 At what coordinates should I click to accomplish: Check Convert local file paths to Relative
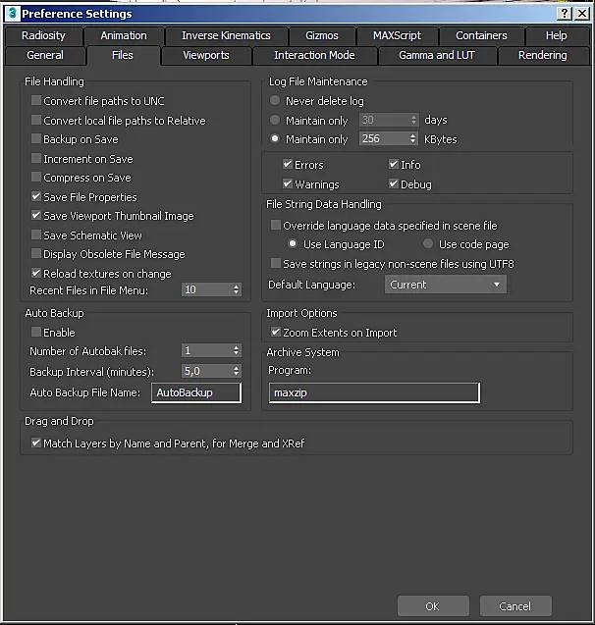pos(36,120)
